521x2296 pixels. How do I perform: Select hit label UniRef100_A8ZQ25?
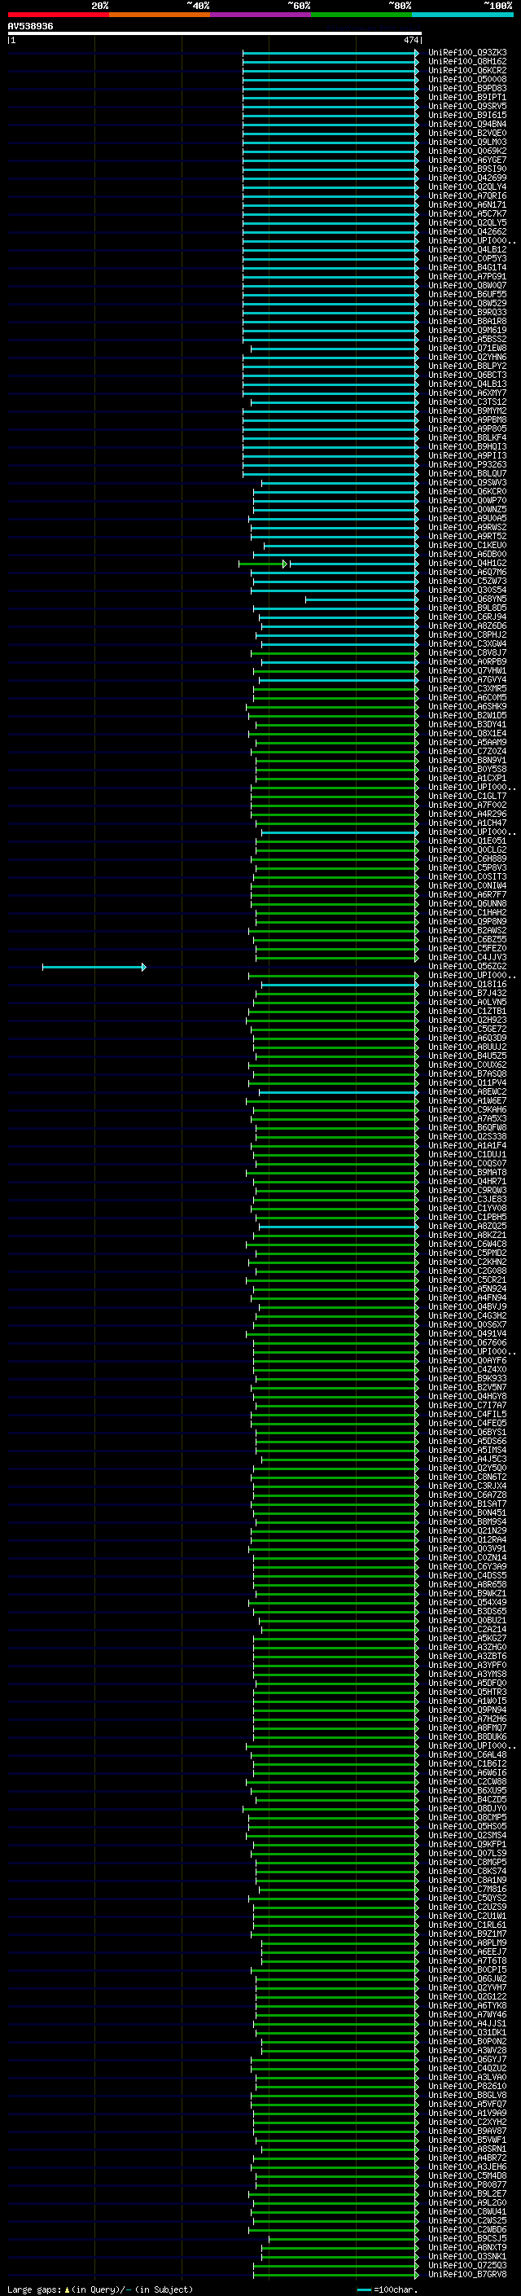tap(467, 1227)
